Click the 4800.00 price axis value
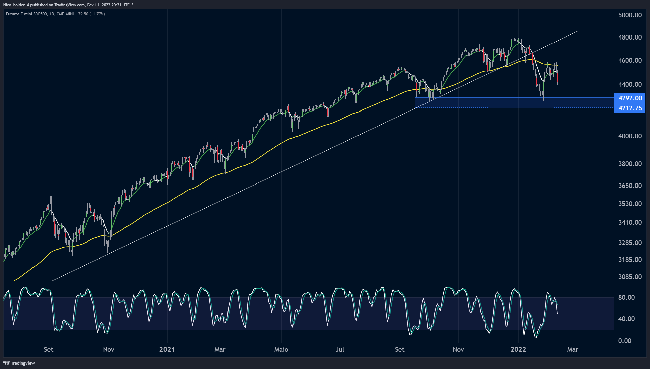 click(x=630, y=37)
